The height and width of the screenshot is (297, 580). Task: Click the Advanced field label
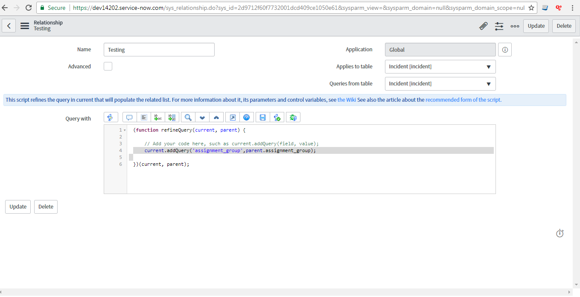click(79, 67)
